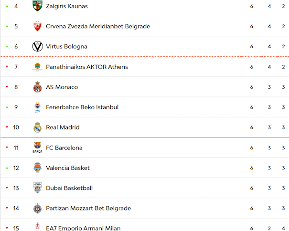This screenshot has width=289, height=231.
Task: Click the AS Monaco team crest
Action: pyautogui.click(x=37, y=87)
